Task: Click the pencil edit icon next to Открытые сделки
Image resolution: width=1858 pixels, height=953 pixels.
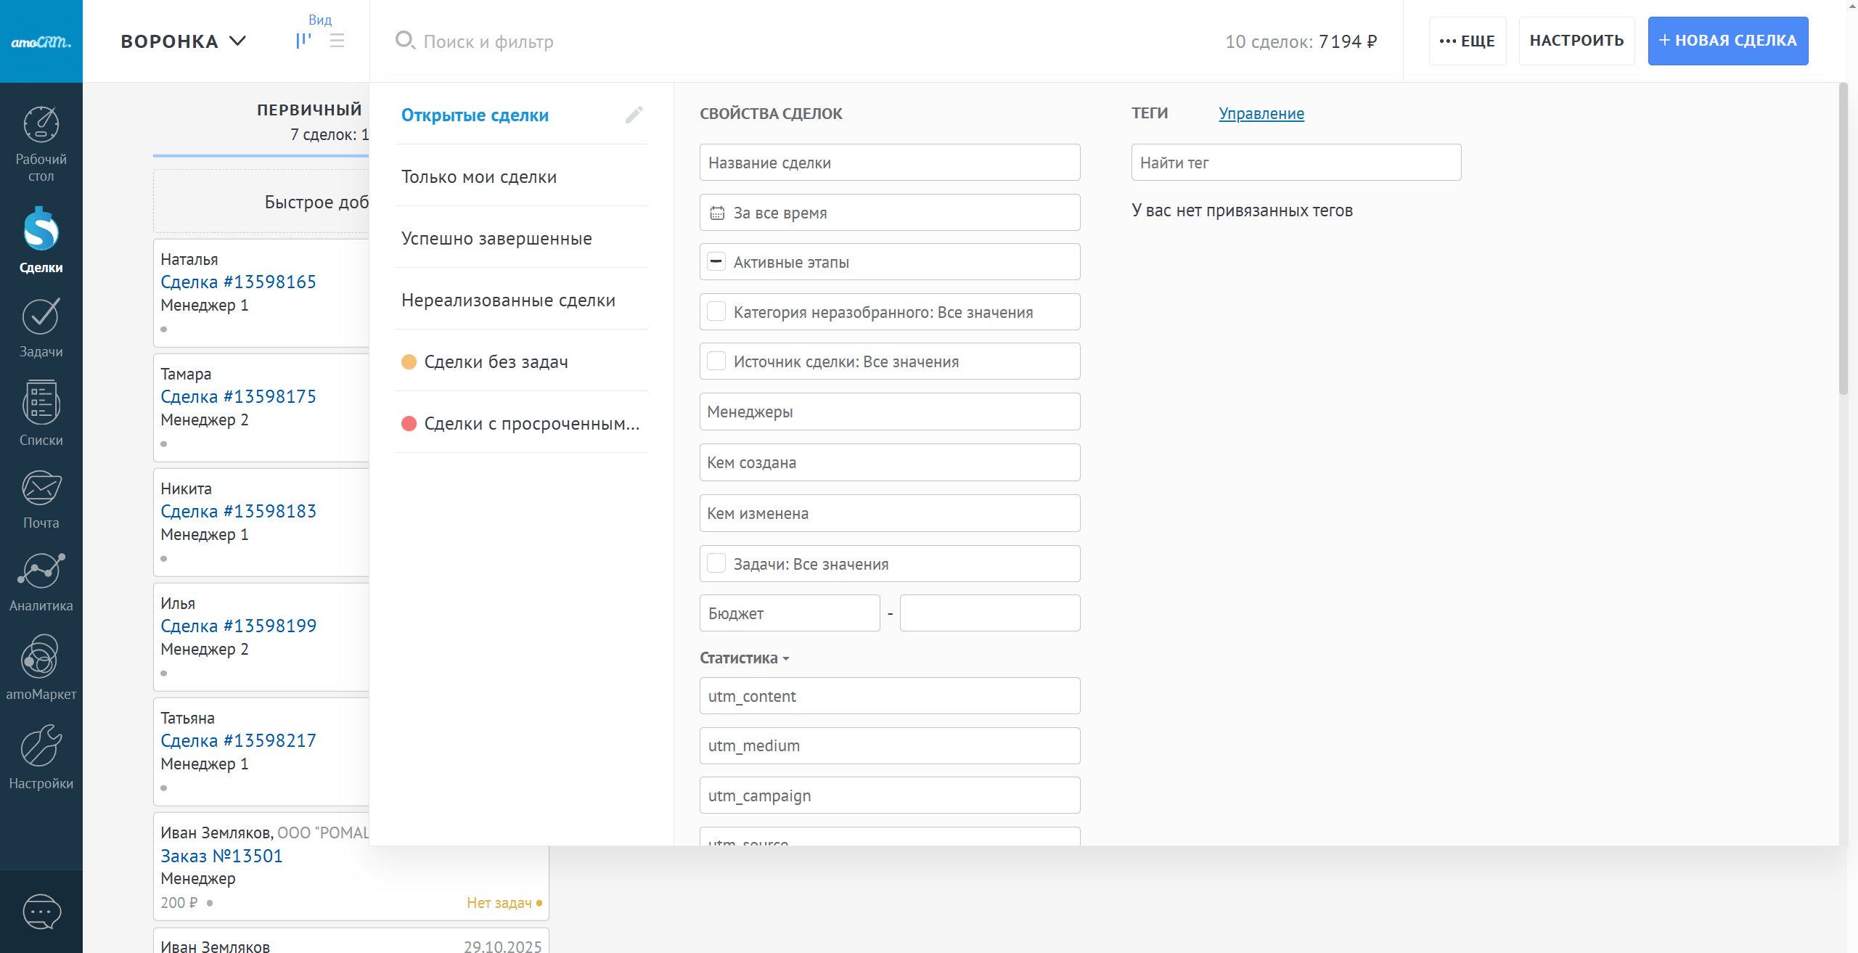Action: click(x=634, y=115)
